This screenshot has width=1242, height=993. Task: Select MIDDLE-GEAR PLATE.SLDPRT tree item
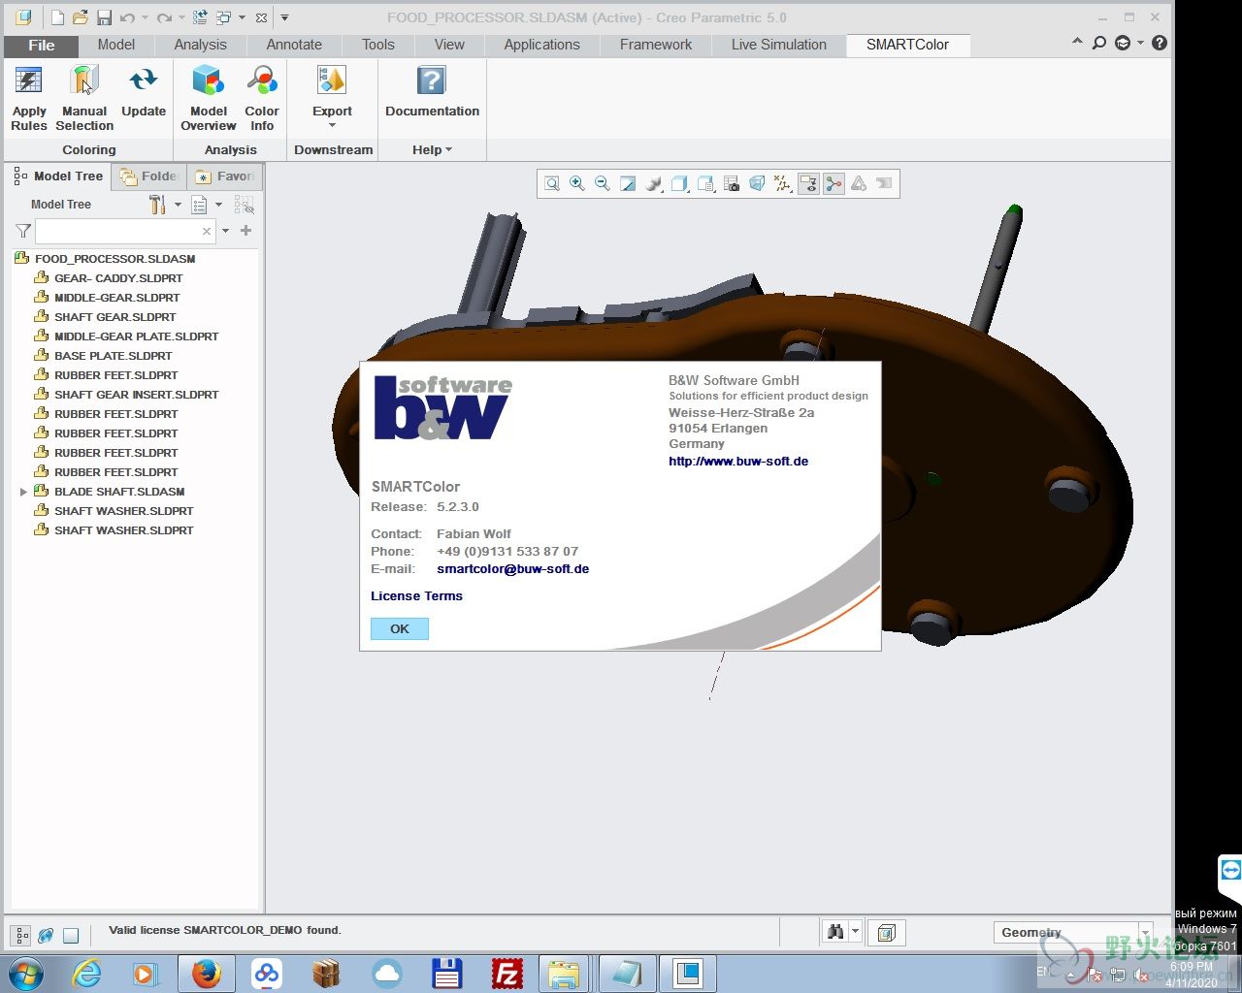click(x=137, y=336)
